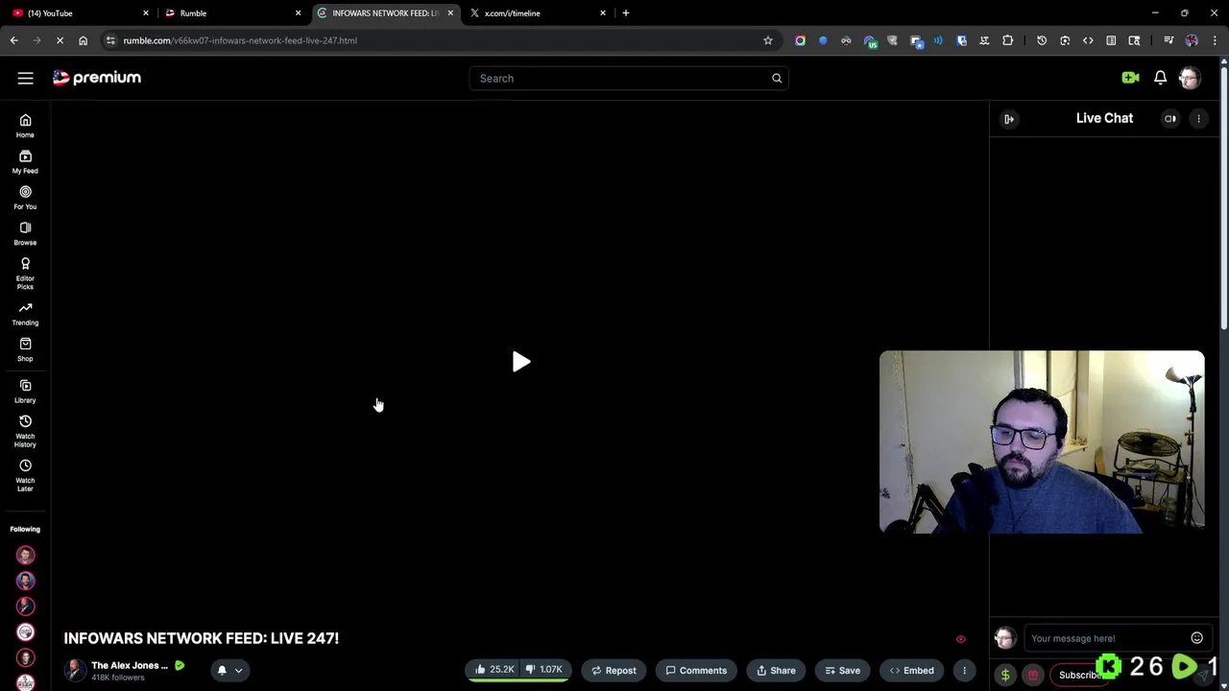Open notifications bell in header

pyautogui.click(x=1160, y=78)
